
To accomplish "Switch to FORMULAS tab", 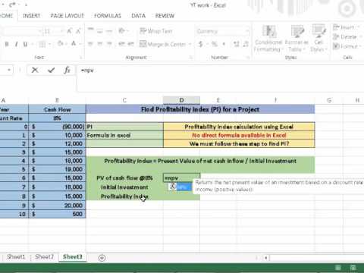I will point(108,16).
